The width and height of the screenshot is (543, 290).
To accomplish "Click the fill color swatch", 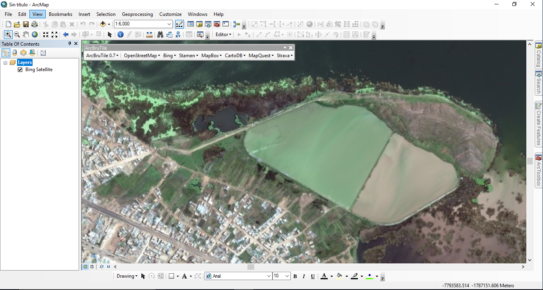I will [339, 276].
